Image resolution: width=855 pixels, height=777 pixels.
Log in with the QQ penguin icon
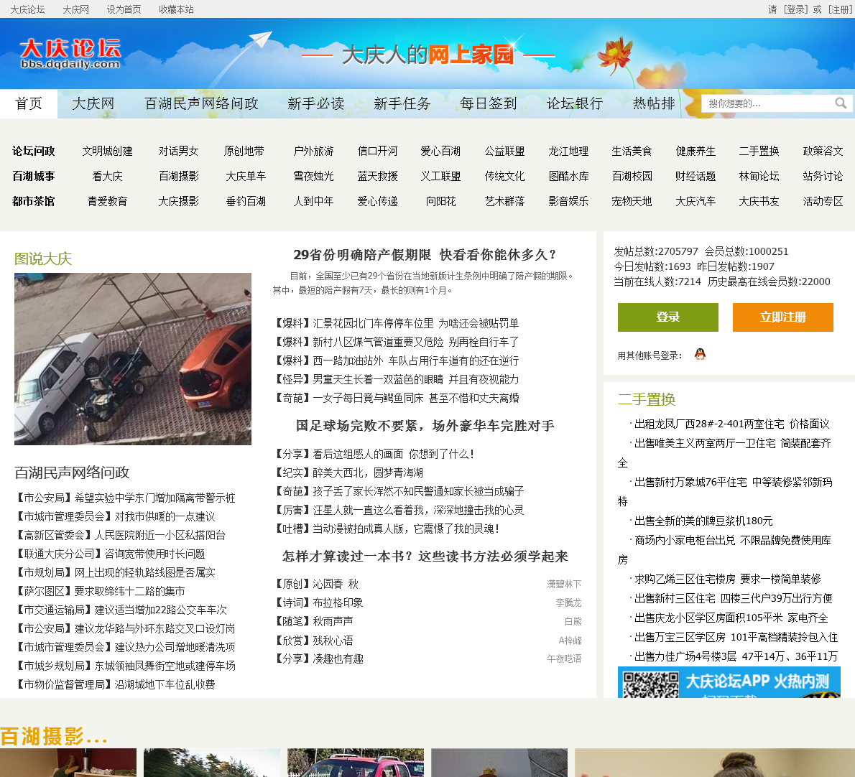coord(700,355)
